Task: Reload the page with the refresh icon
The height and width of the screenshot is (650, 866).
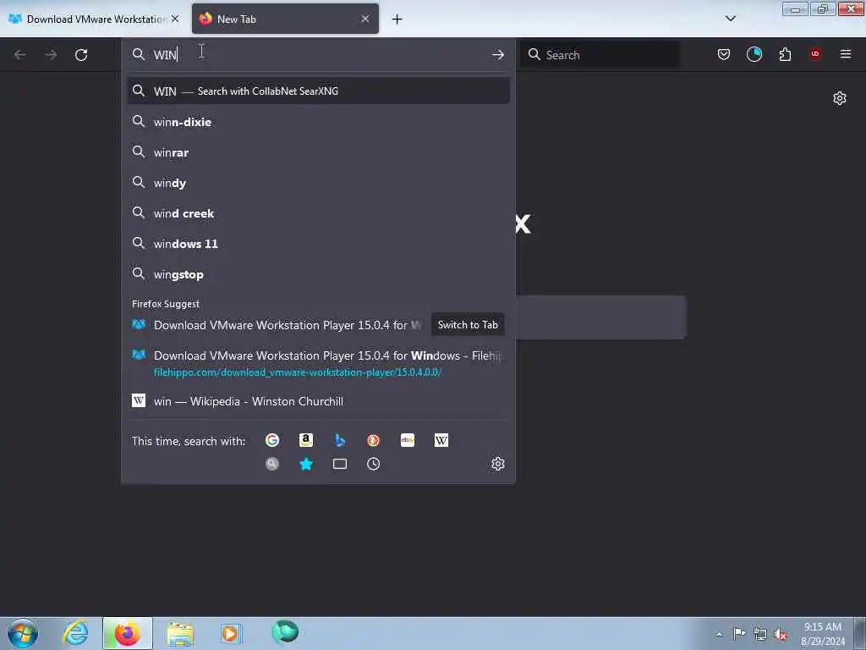Action: pos(81,55)
